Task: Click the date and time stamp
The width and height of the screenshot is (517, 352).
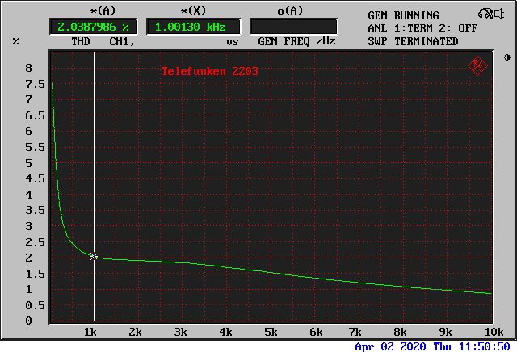Action: pos(432,346)
